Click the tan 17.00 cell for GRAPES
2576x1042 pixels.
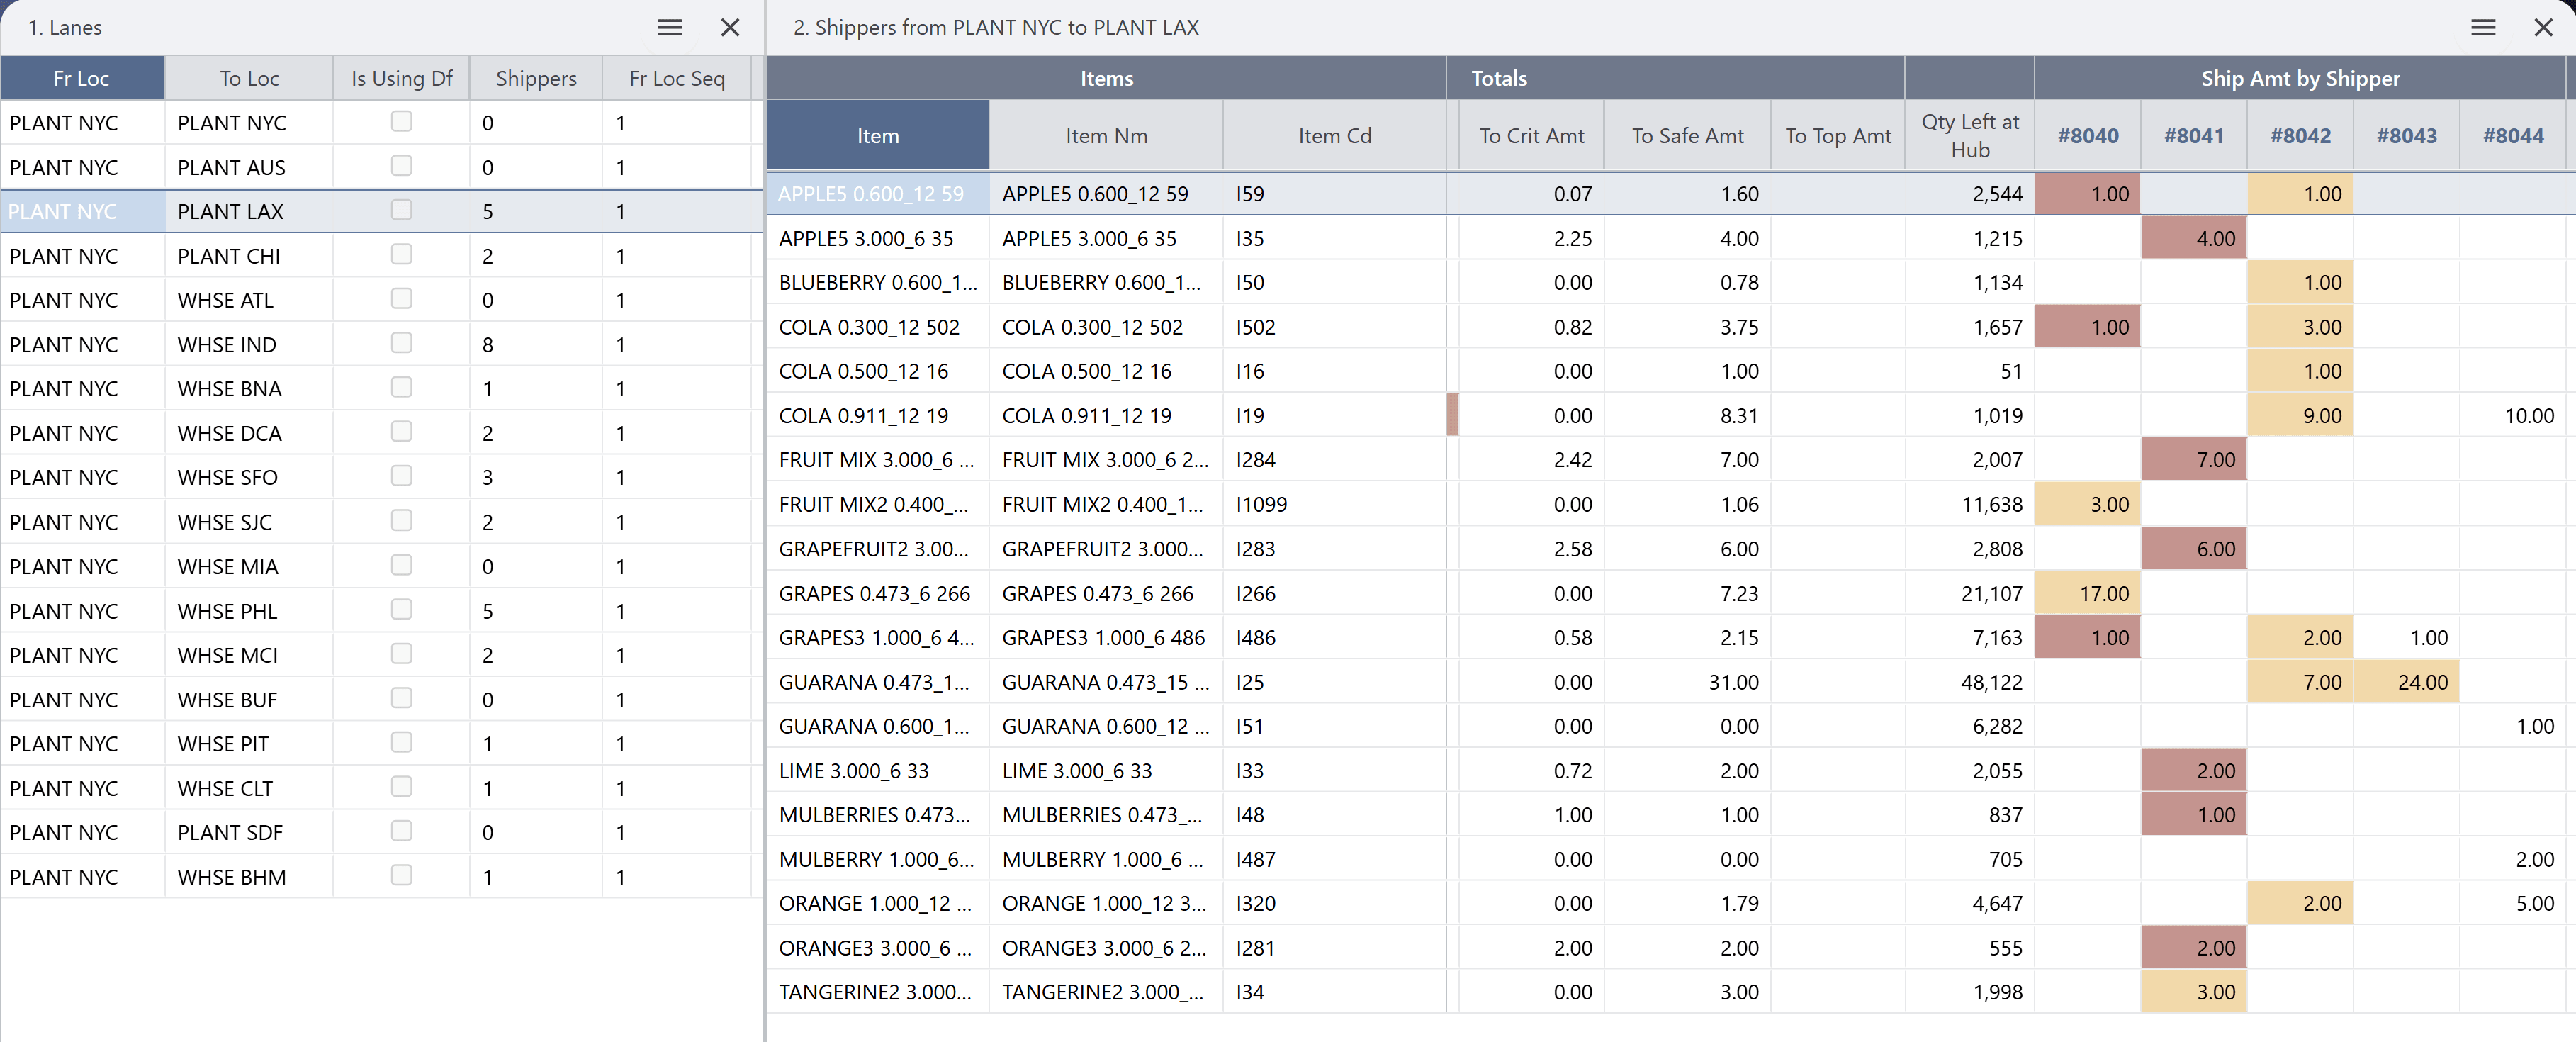click(x=2087, y=593)
